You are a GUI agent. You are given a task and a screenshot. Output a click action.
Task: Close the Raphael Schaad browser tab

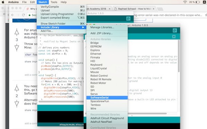click(x=153, y=9)
